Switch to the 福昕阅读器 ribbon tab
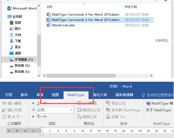174x138 pixels. [124, 95]
